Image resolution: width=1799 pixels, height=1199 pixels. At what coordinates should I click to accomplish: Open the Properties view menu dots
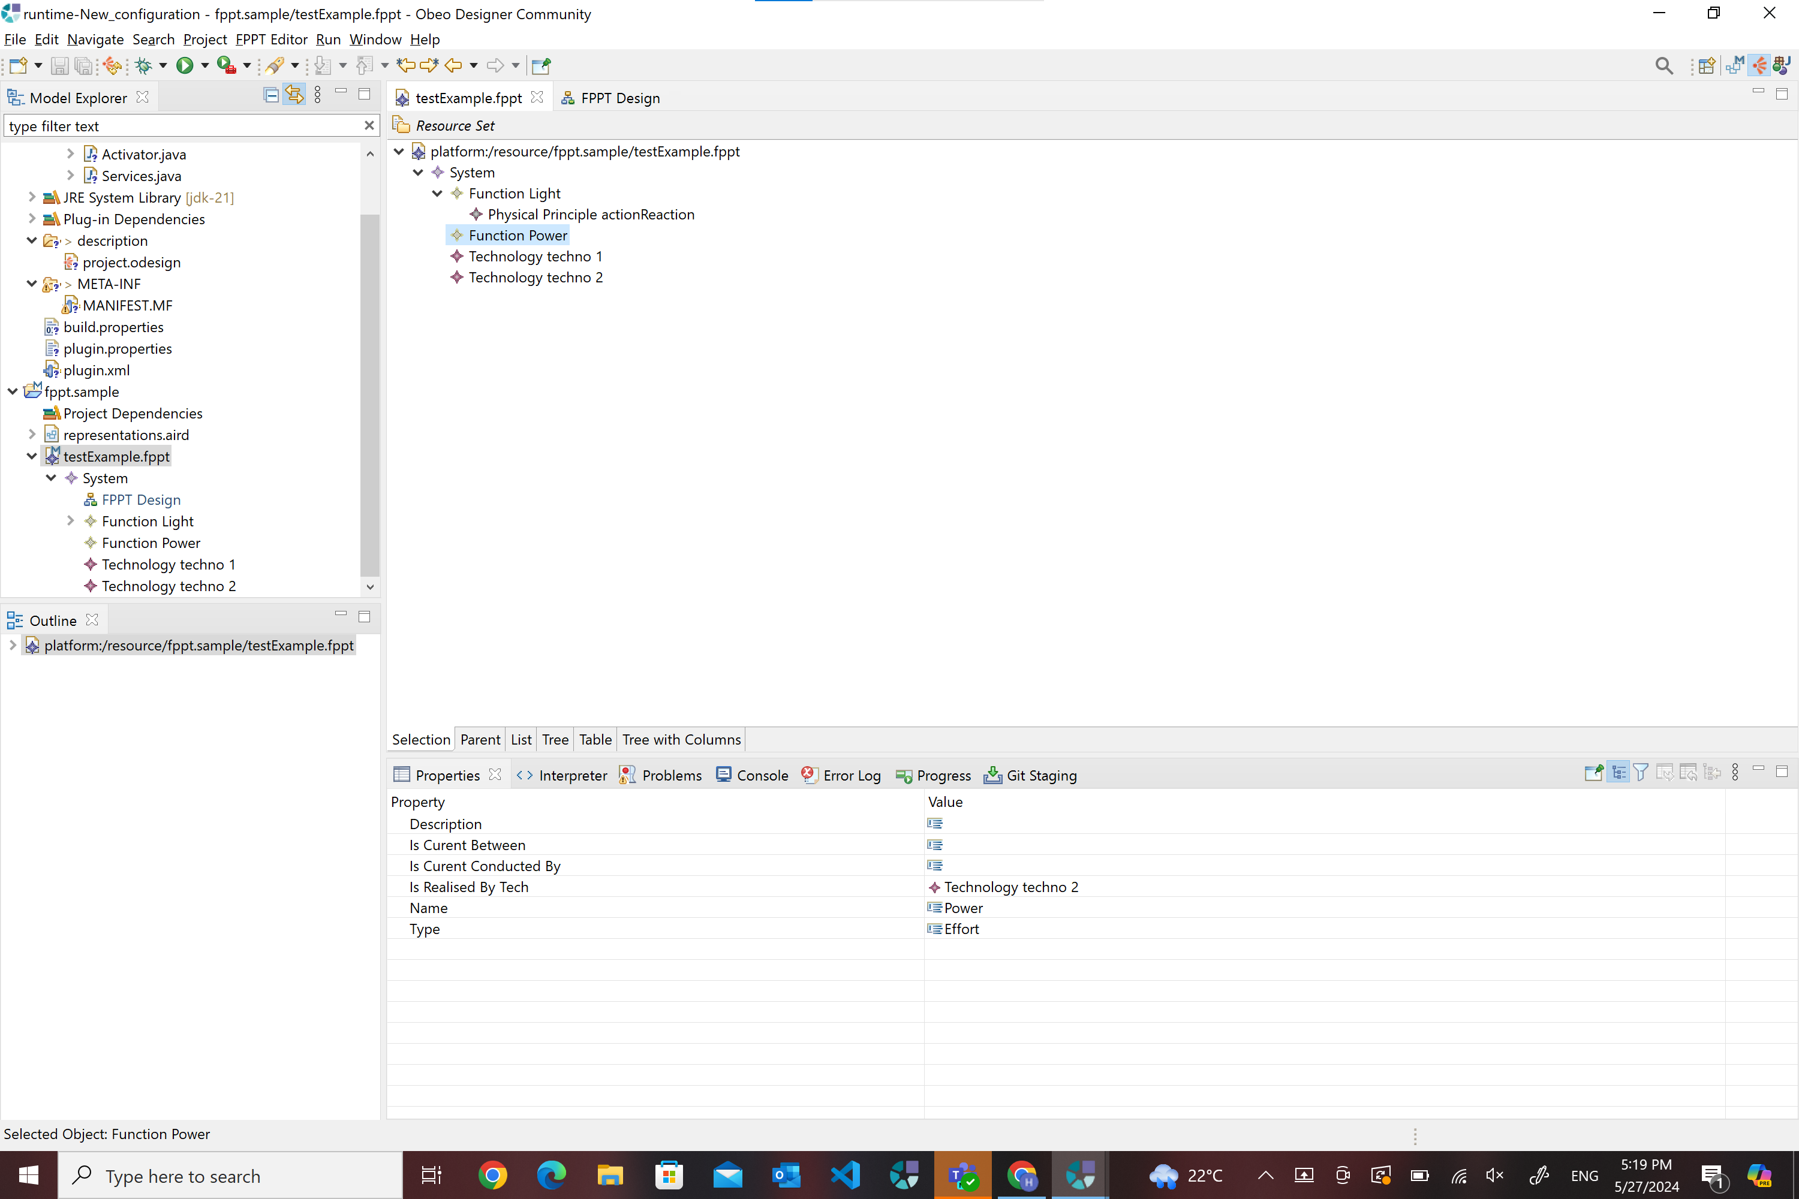1735,772
